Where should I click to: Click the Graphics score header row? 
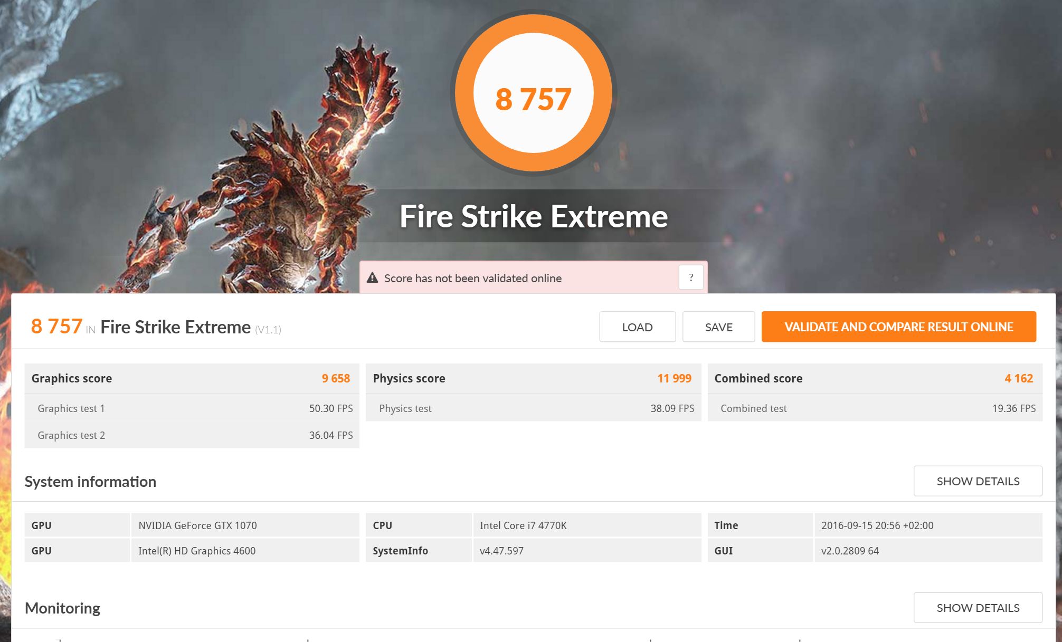click(191, 378)
